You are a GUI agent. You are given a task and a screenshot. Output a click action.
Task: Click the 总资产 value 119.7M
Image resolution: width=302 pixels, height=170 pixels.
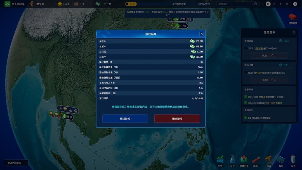(x=199, y=57)
